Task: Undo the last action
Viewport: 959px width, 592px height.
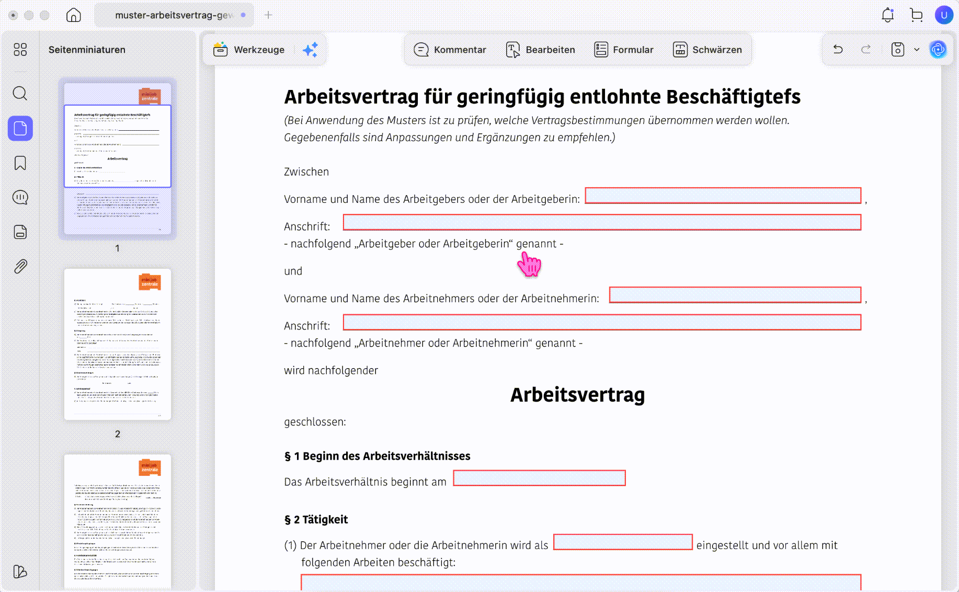Action: 838,49
